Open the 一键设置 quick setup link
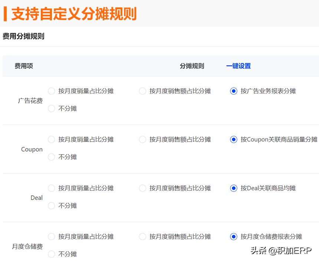 [239, 66]
